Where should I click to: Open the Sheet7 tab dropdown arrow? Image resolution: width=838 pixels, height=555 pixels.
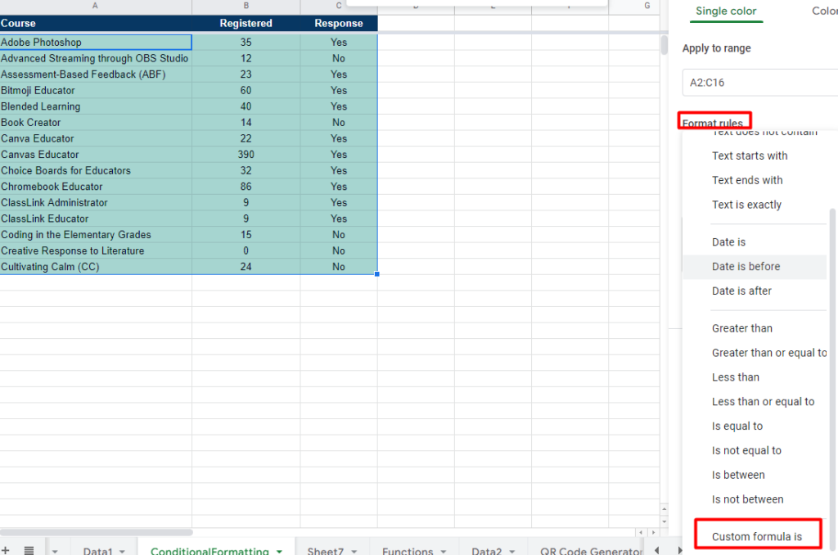354,551
